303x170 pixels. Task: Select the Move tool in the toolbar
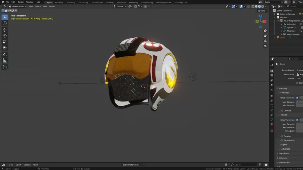click(x=5, y=30)
